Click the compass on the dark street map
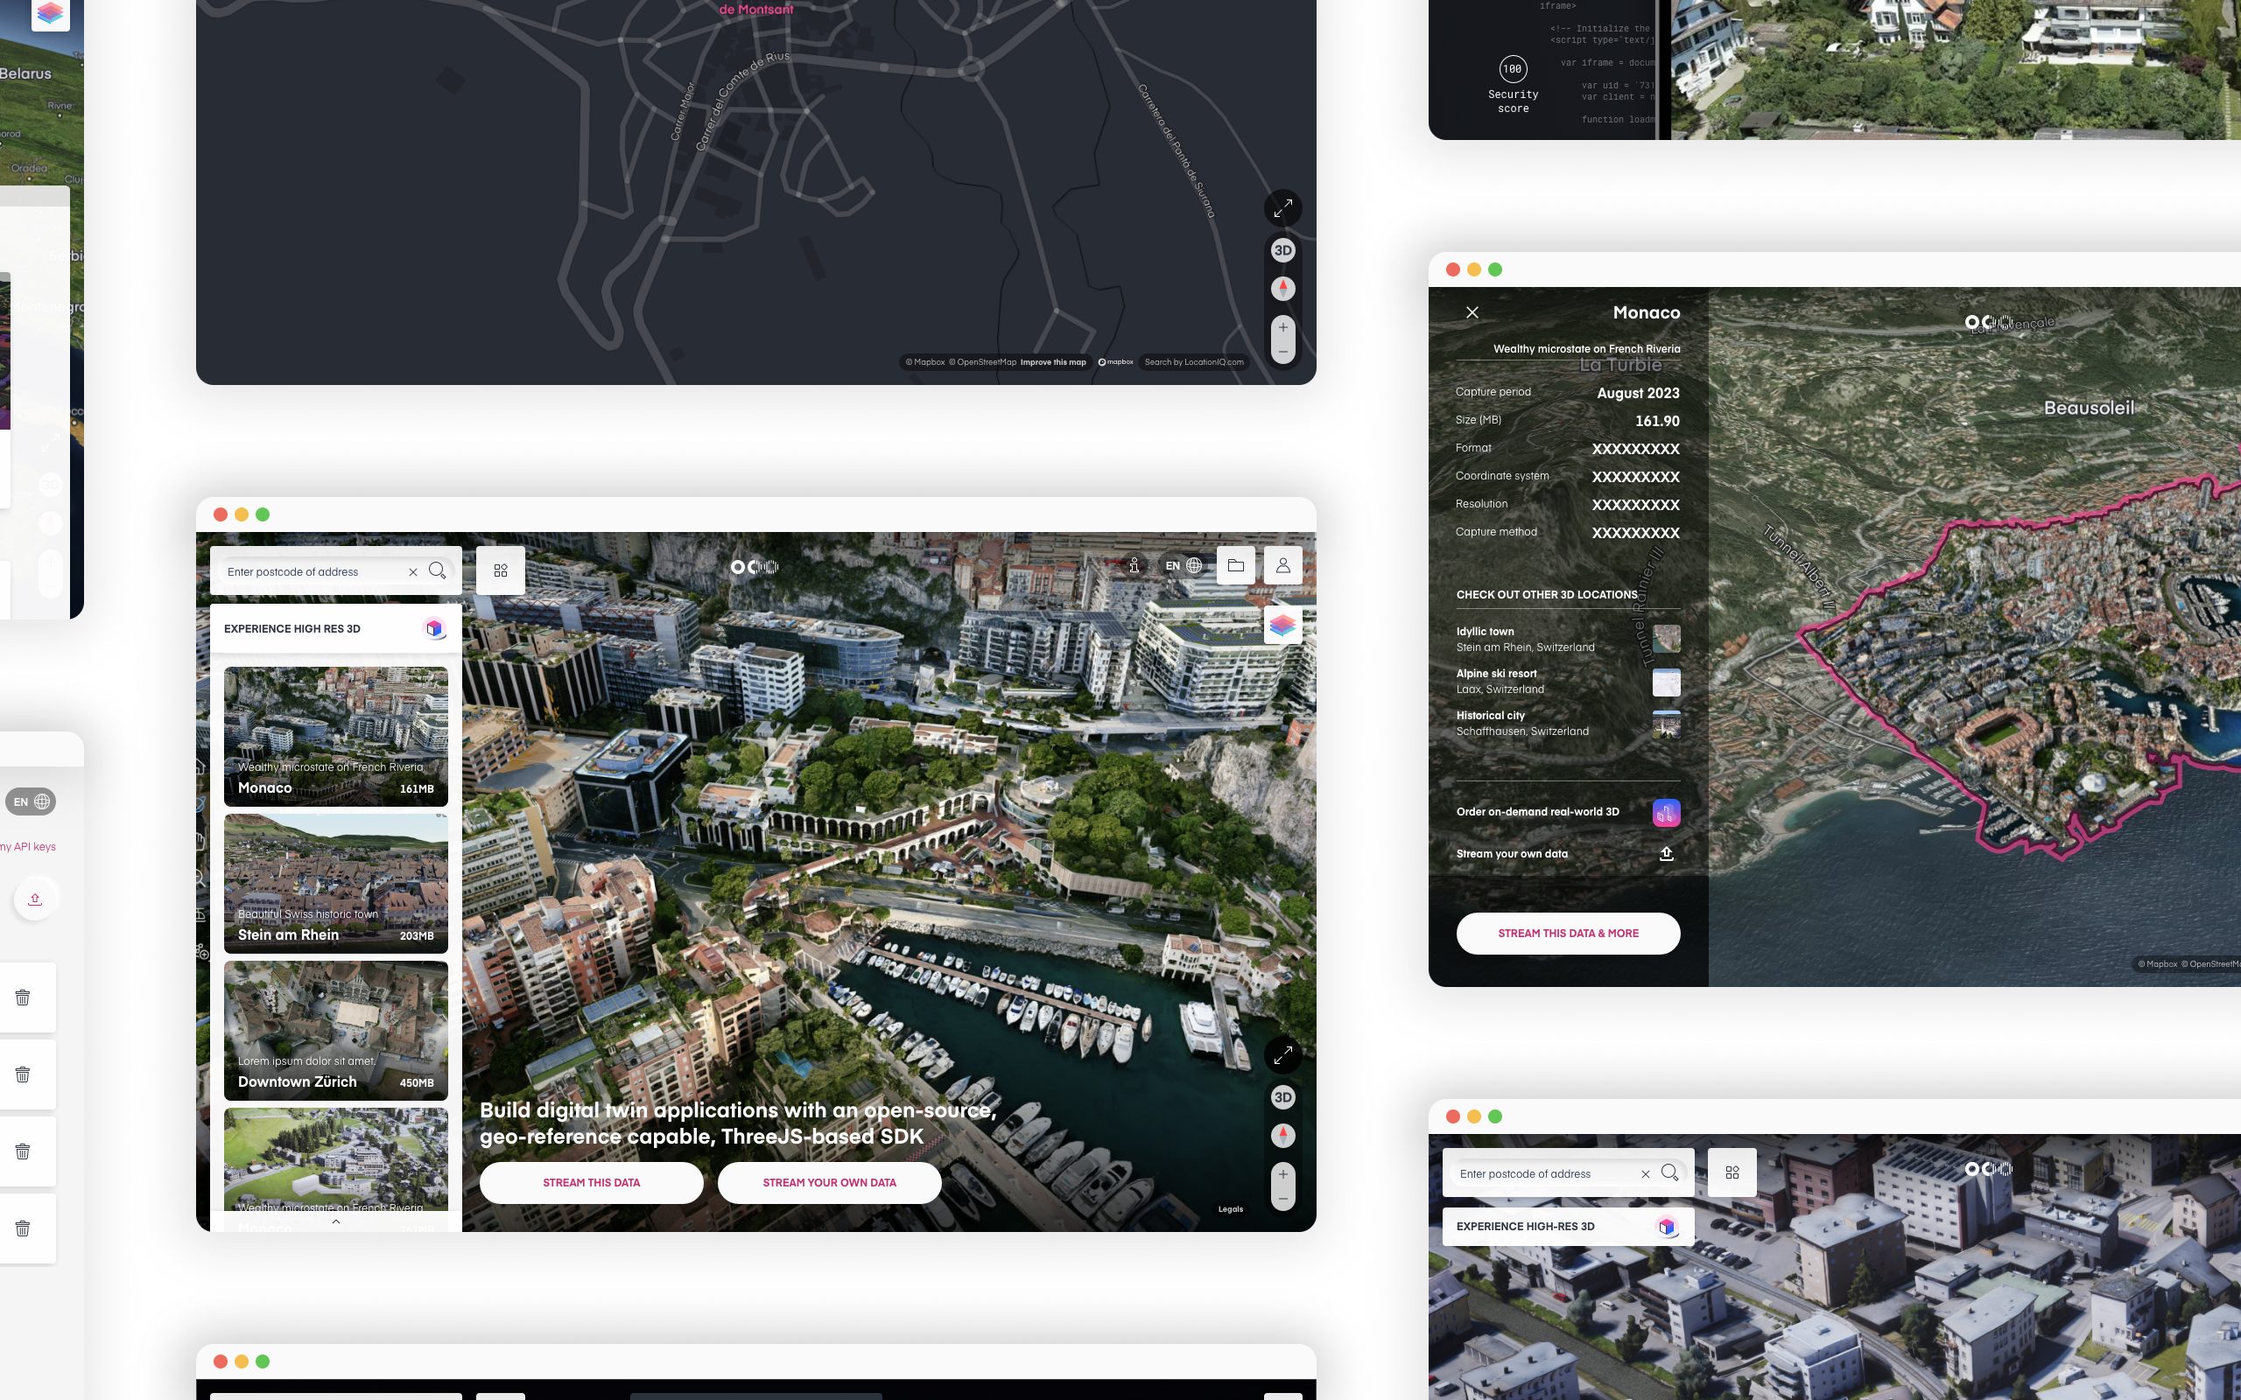 (x=1282, y=289)
